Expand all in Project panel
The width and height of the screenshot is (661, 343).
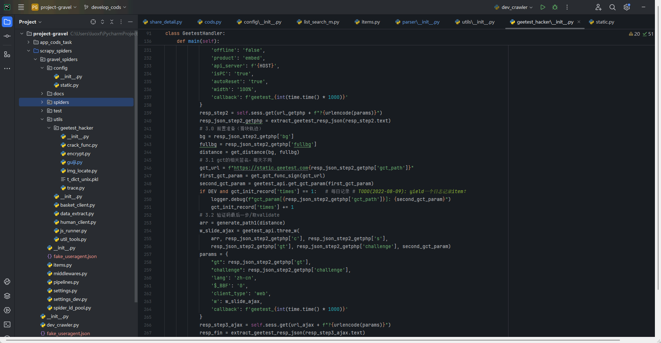click(x=102, y=22)
